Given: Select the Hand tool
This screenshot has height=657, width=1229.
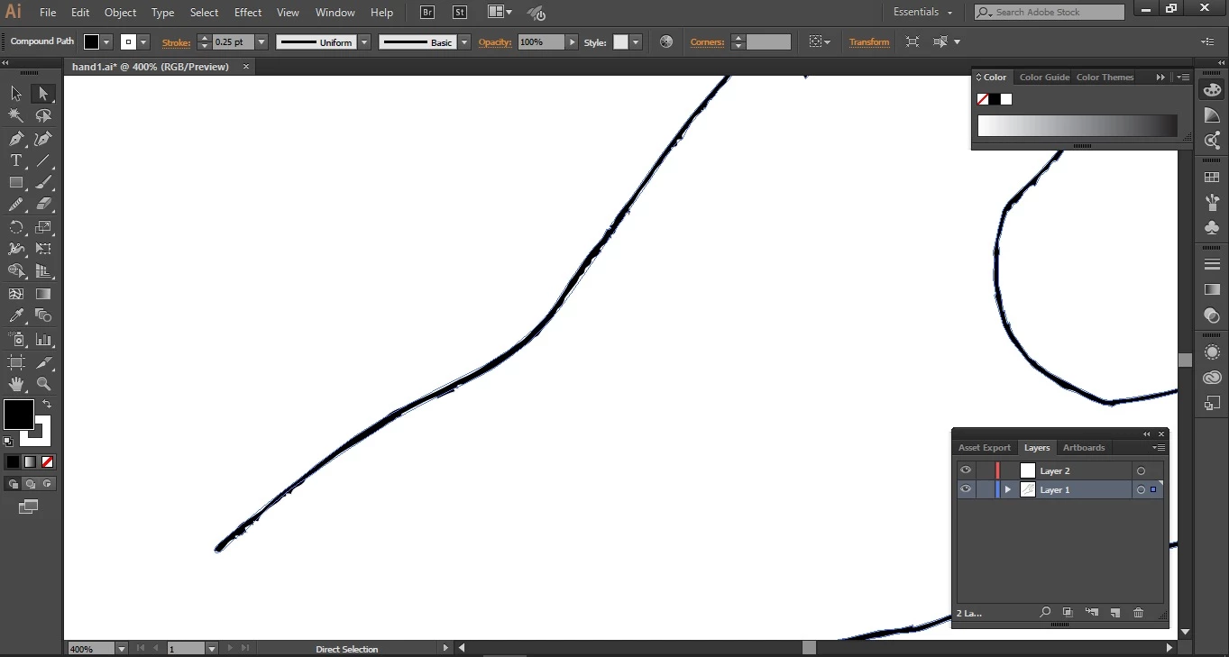Looking at the screenshot, I should tap(16, 384).
